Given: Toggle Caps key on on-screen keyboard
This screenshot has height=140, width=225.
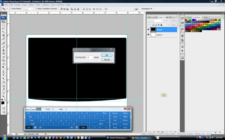Looking at the screenshot, I should coord(31,120).
